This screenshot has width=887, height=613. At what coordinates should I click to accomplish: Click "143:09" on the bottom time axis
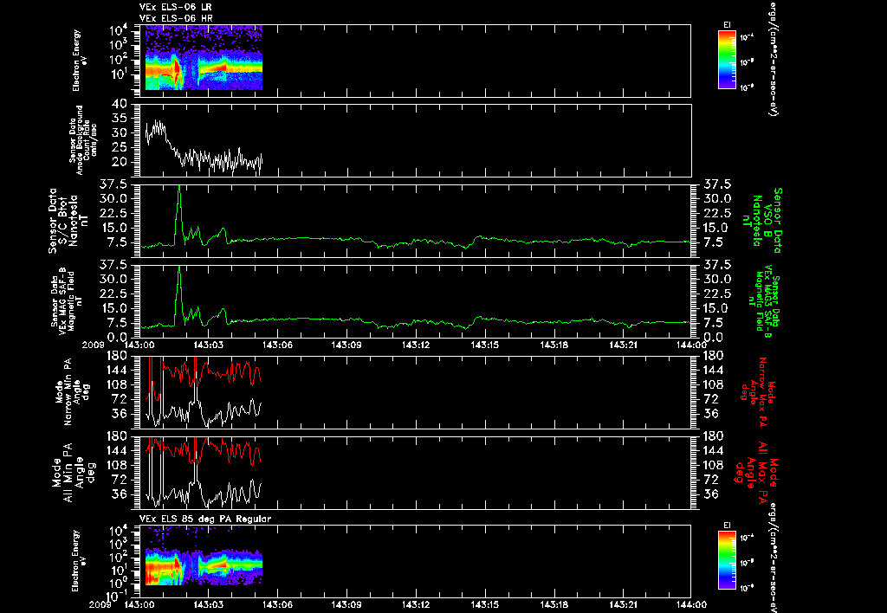click(x=346, y=604)
